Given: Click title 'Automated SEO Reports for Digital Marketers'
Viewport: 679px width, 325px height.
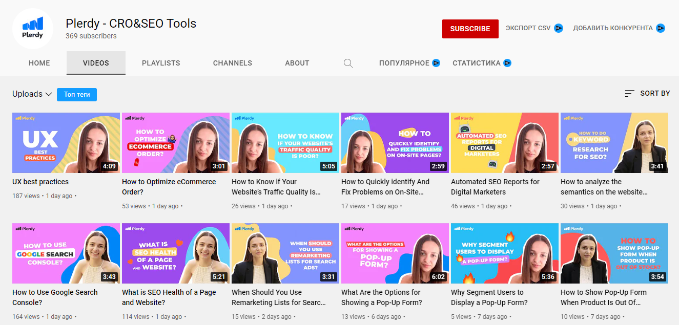Looking at the screenshot, I should click(495, 187).
